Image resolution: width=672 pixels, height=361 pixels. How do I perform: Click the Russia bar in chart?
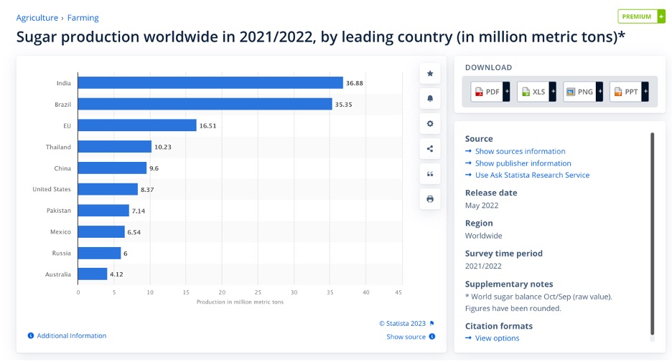coord(99,254)
